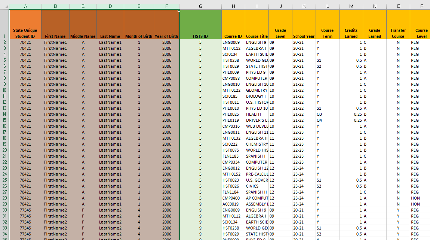Select the Credits Earned header cell

click(x=351, y=24)
